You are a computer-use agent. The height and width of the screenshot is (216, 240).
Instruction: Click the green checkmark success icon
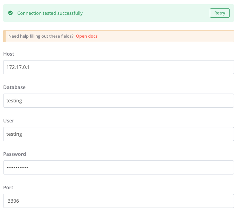(x=11, y=13)
